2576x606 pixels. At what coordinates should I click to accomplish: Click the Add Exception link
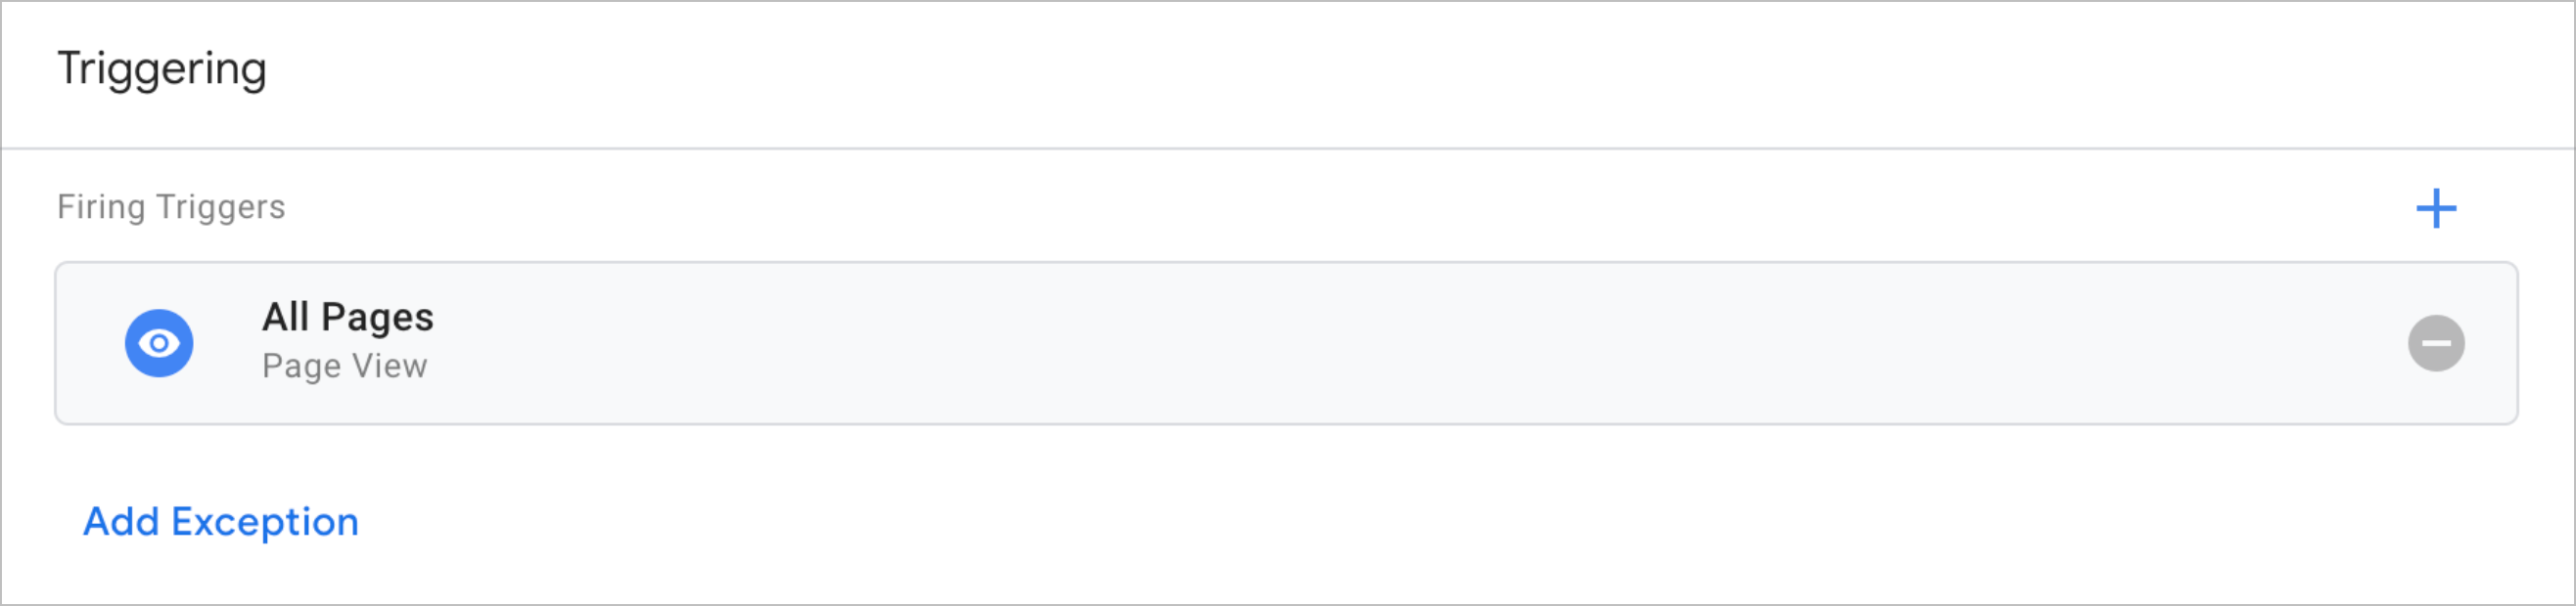click(x=221, y=522)
